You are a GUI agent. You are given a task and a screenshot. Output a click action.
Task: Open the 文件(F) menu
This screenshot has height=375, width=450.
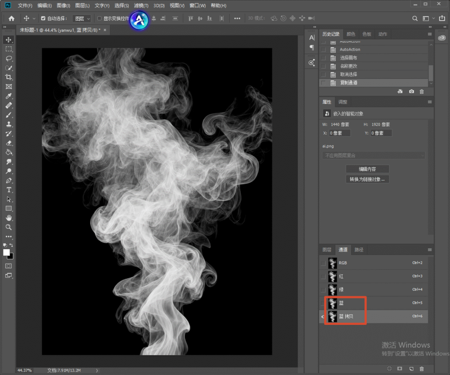tap(25, 5)
